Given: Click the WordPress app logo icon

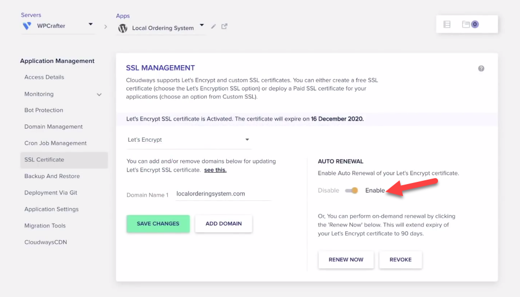Looking at the screenshot, I should (123, 28).
